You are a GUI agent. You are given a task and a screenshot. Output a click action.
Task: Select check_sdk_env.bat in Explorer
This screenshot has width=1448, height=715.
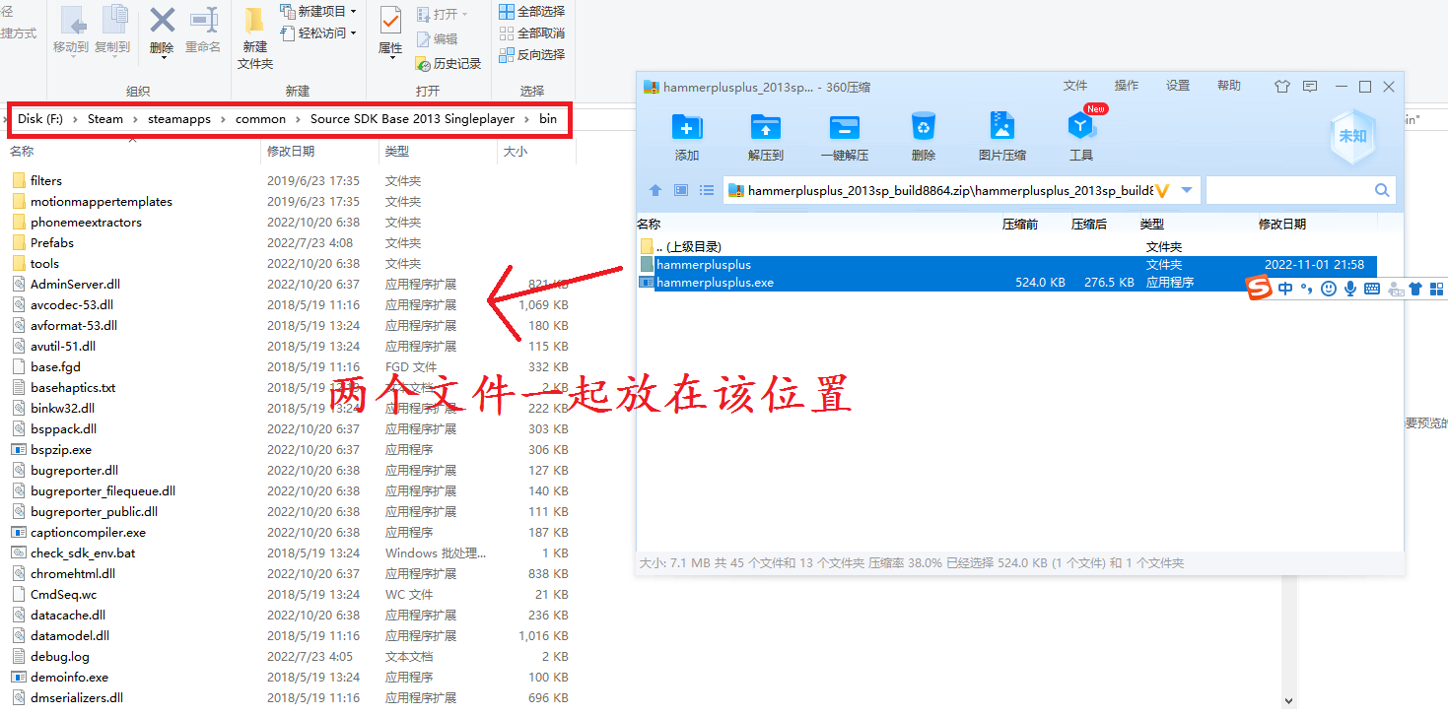[83, 553]
